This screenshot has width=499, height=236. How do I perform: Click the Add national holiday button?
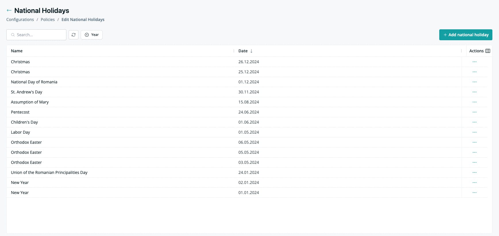tap(466, 35)
